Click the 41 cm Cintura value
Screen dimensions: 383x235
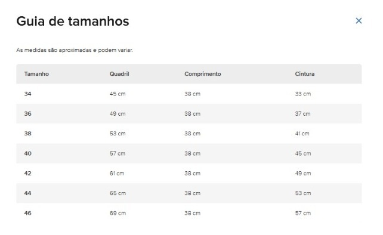click(302, 134)
